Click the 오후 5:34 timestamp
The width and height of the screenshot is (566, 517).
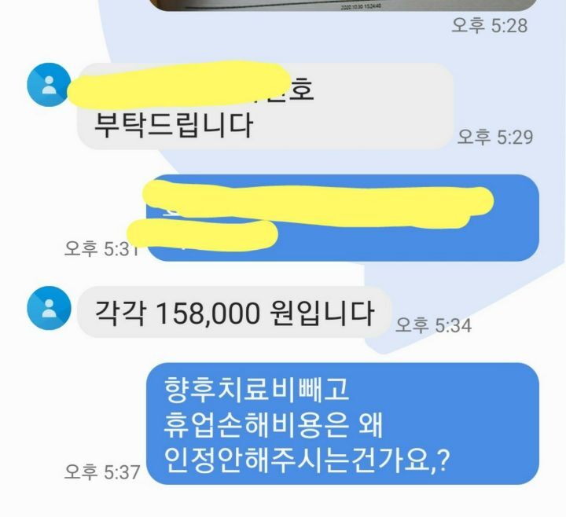click(433, 325)
